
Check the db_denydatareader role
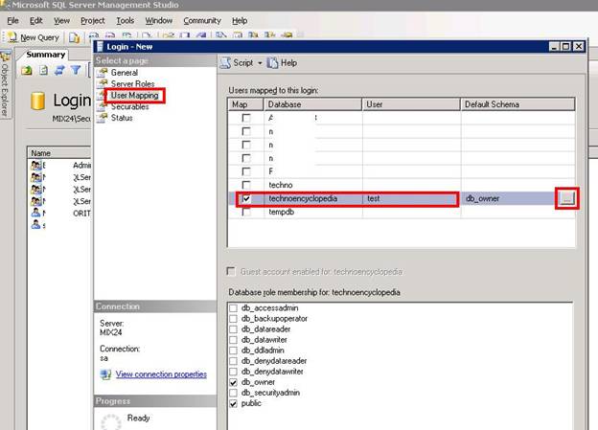234,361
